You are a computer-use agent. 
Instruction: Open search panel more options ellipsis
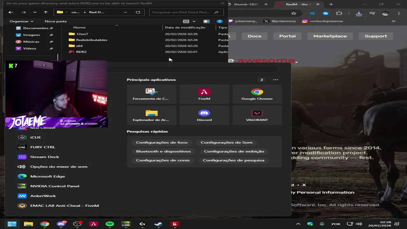[x=275, y=80]
